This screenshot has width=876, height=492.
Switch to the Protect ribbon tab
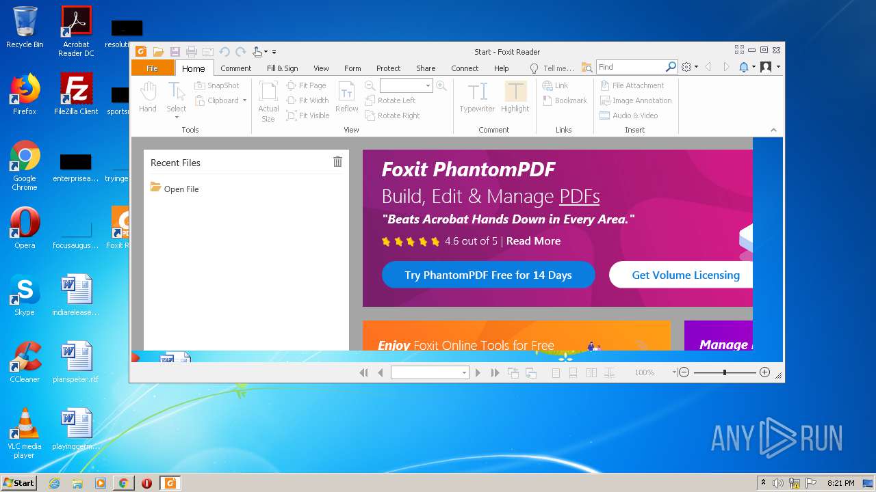tap(388, 68)
